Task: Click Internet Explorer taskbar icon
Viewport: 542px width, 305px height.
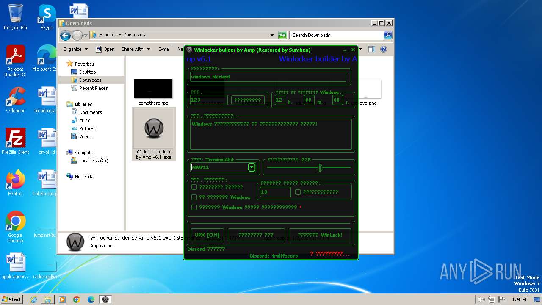Action: (x=33, y=299)
